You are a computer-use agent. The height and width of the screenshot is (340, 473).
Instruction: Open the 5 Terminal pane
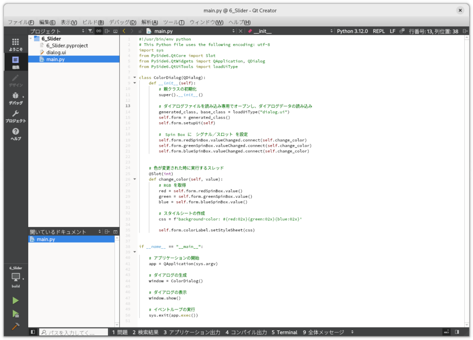[284, 332]
